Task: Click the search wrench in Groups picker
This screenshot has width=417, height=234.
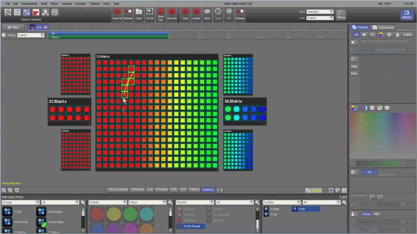Action: coord(83,202)
